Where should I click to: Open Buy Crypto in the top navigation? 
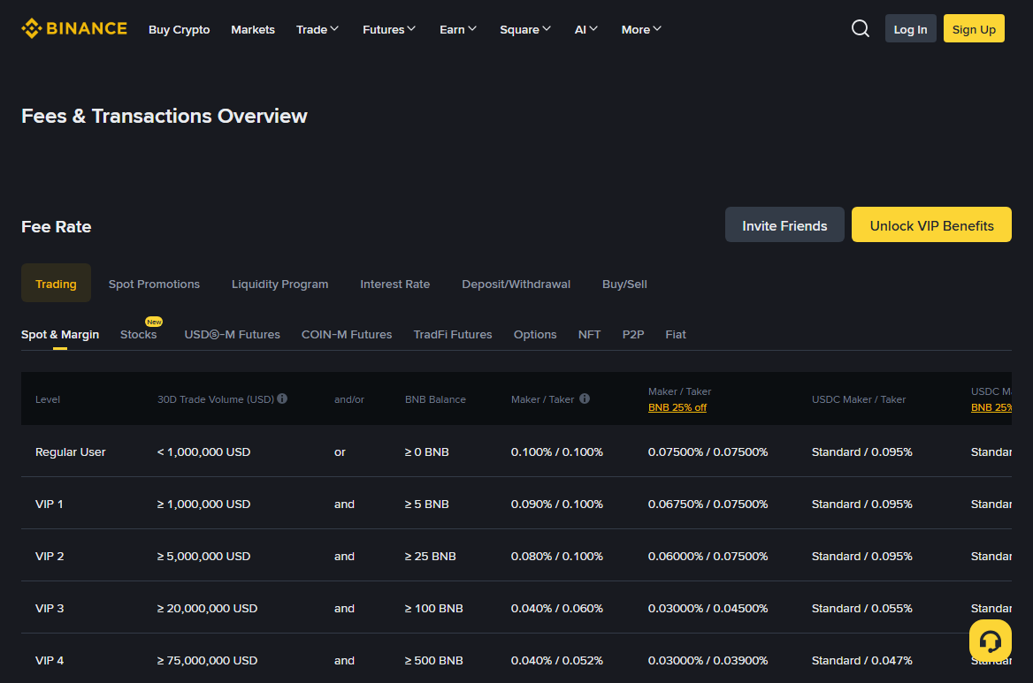point(180,30)
